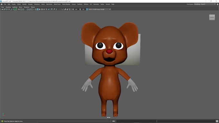Image resolution: width=219 pixels, height=123 pixels.
Task: Toggle the Film Gate icon
Action: coord(21,9)
